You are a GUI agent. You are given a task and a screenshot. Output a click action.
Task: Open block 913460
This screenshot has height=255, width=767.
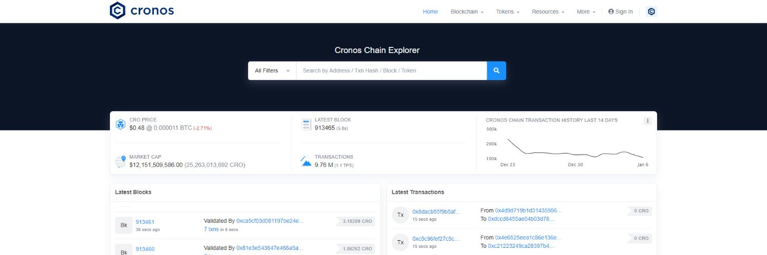tap(145, 249)
